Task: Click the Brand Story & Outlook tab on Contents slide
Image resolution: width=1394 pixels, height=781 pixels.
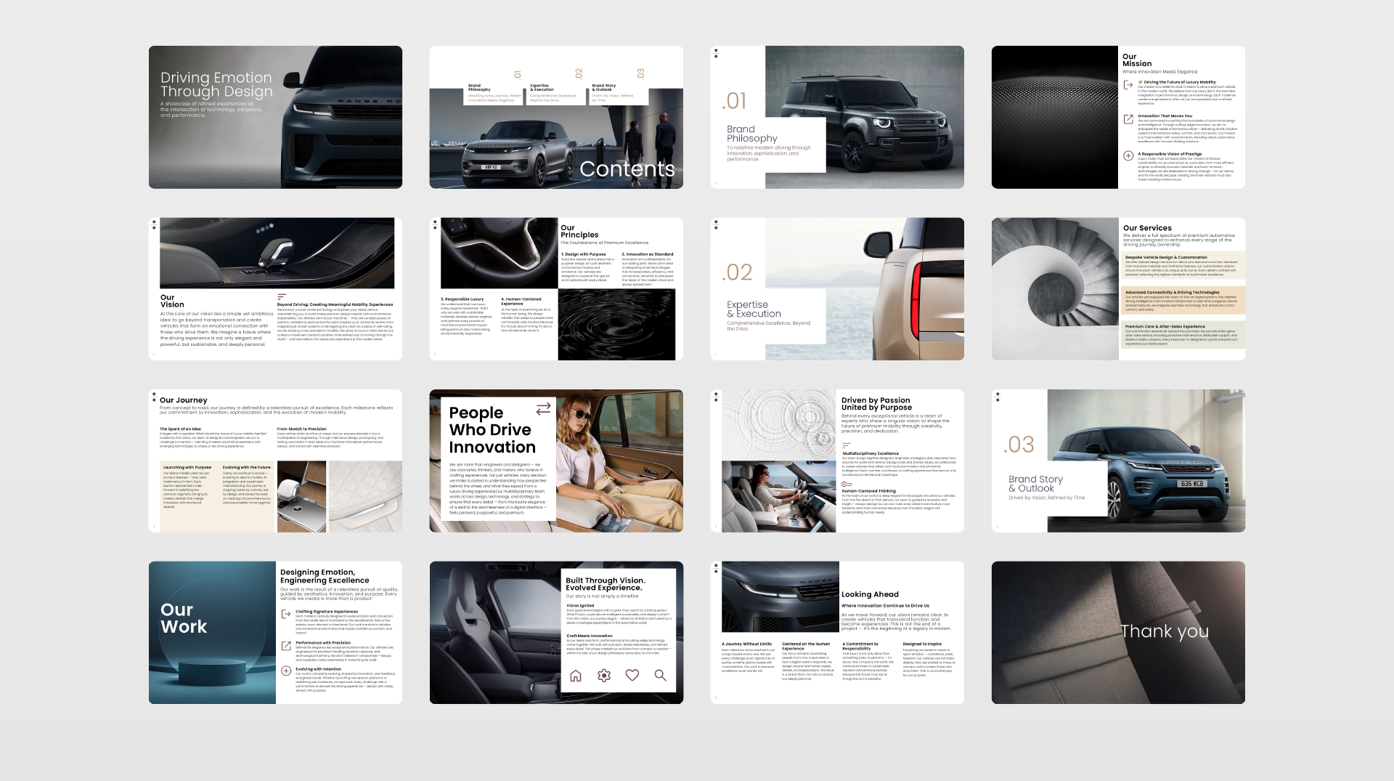Action: click(x=616, y=93)
